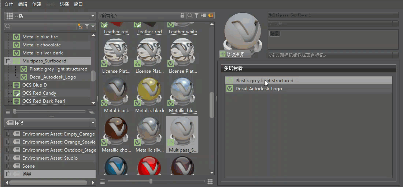Click the large material preview sphere
This screenshot has width=403, height=187.
(x=243, y=32)
